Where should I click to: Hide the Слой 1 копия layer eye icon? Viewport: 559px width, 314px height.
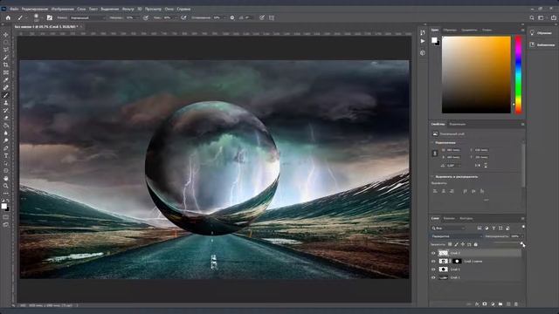(433, 262)
